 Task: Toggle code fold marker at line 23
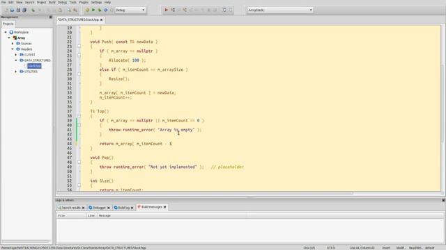pyautogui.click(x=79, y=47)
